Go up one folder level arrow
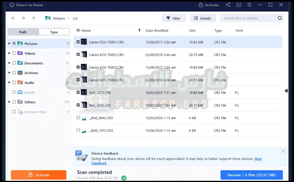The height and width of the screenshot is (182, 294). click(x=33, y=18)
